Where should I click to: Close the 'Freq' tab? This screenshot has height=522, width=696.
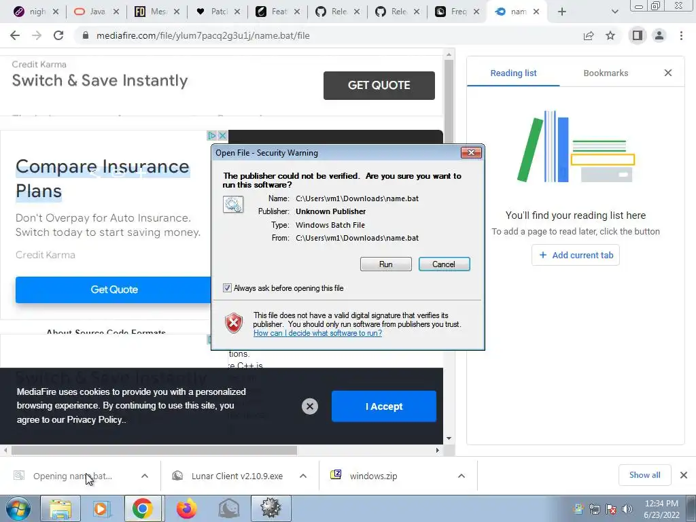click(x=476, y=12)
